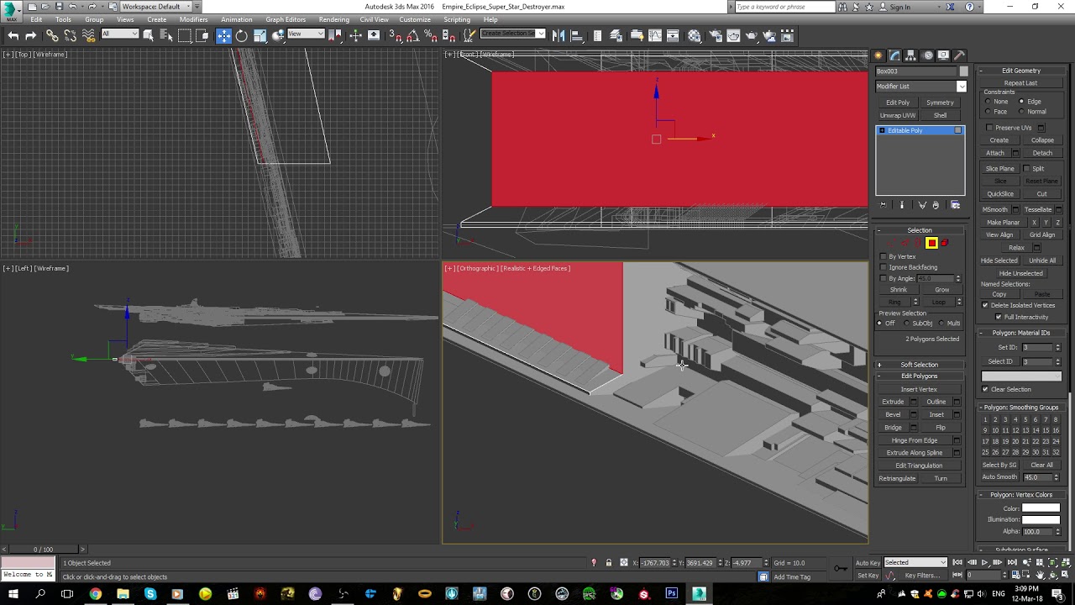
Task: Click the Grow selection button
Action: coord(942,290)
